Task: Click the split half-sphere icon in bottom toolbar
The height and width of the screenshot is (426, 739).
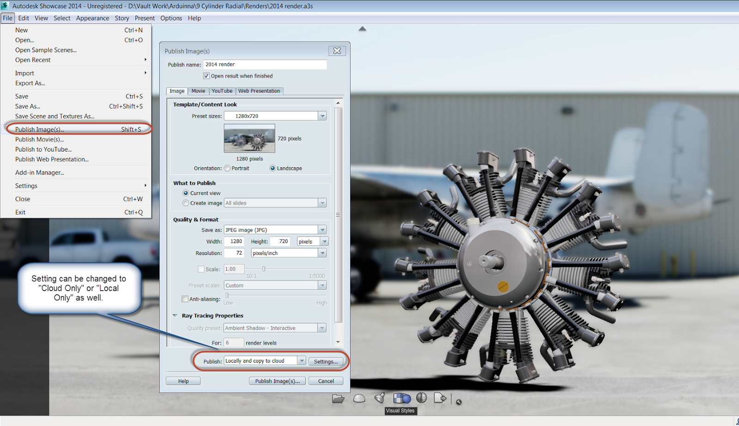Action: pos(421,398)
